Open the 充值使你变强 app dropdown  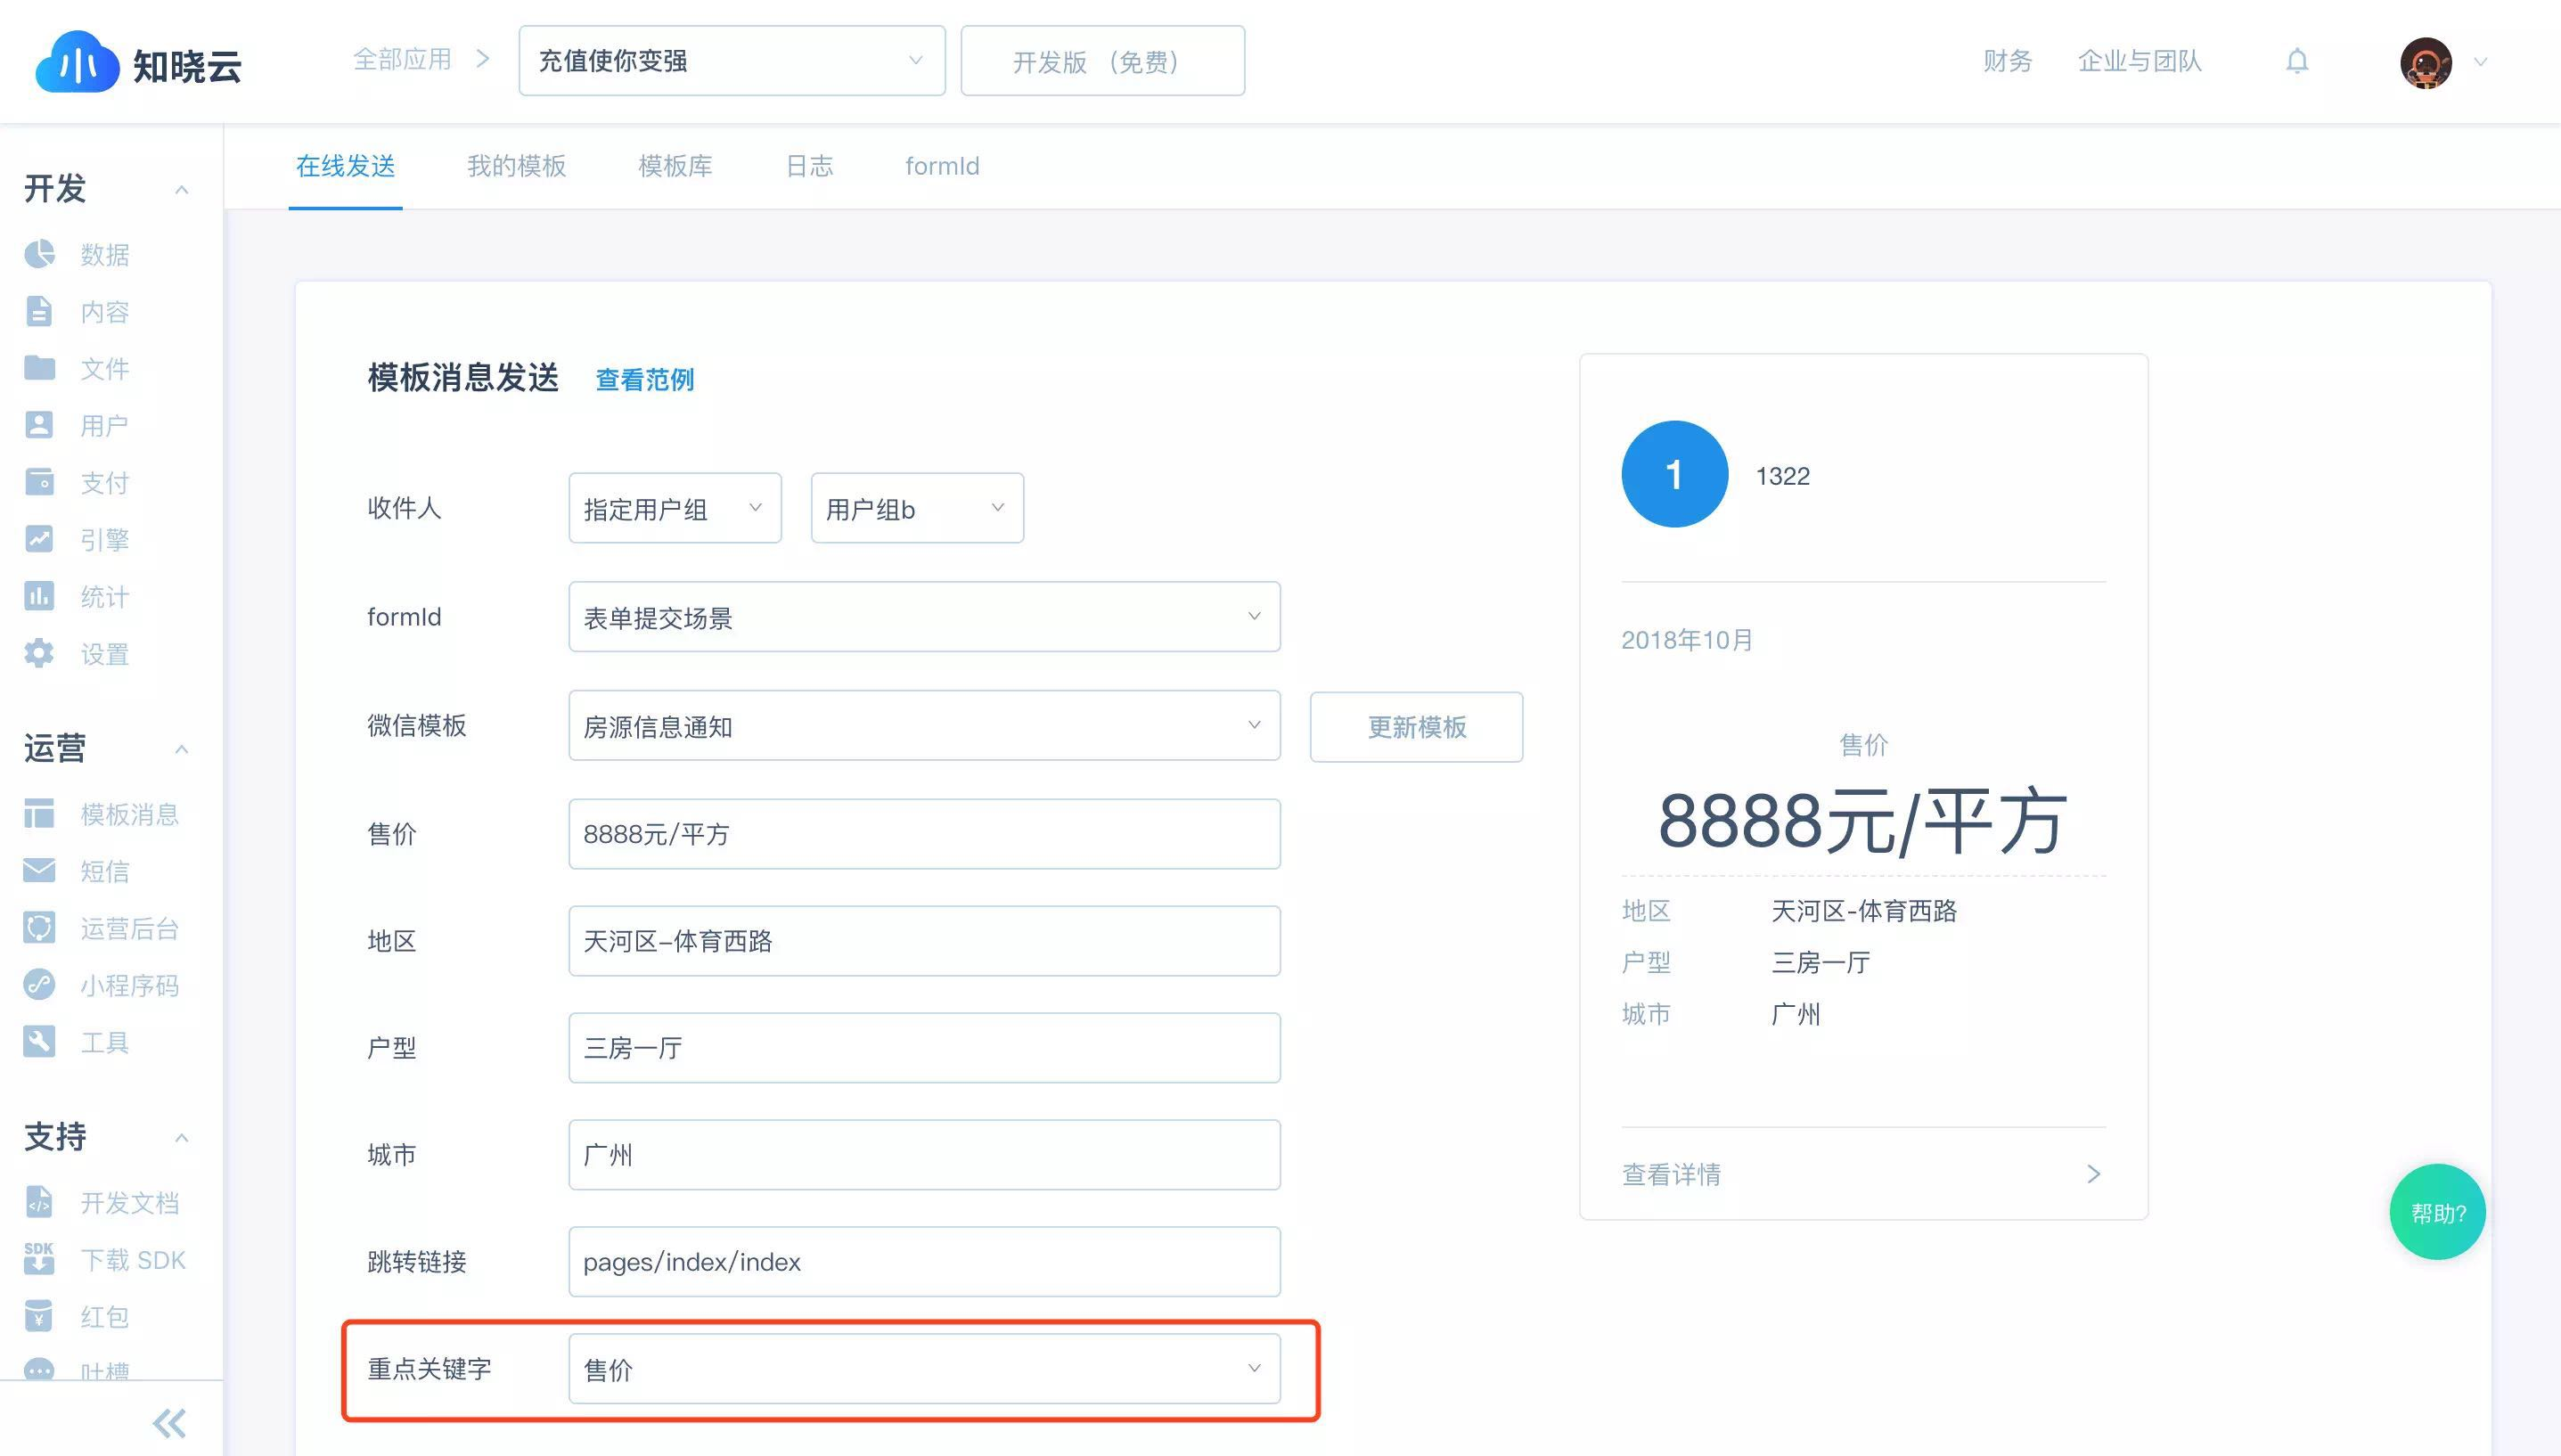point(731,61)
